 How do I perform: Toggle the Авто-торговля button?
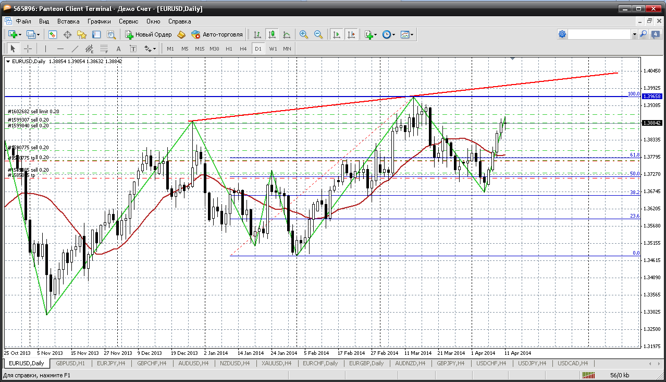click(x=217, y=34)
